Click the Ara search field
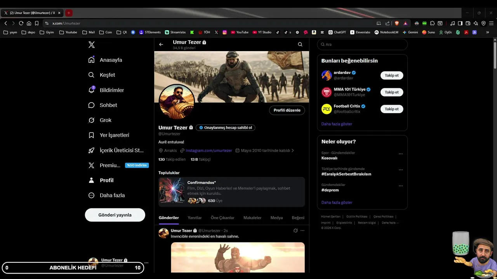The width and height of the screenshot is (497, 279). pos(362,45)
